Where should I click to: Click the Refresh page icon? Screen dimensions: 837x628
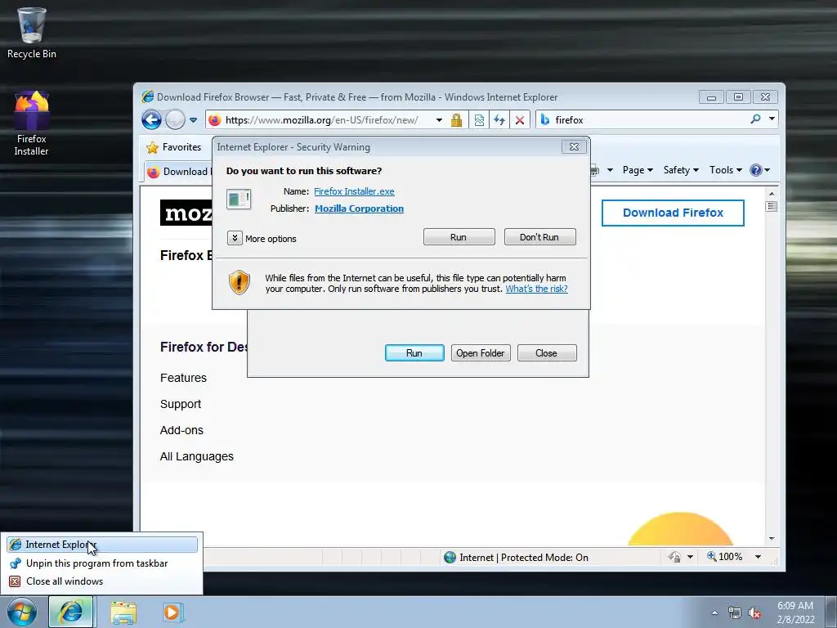(499, 119)
